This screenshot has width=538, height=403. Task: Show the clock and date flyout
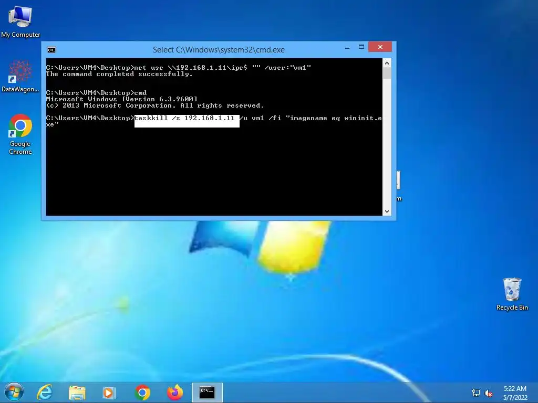click(x=515, y=393)
